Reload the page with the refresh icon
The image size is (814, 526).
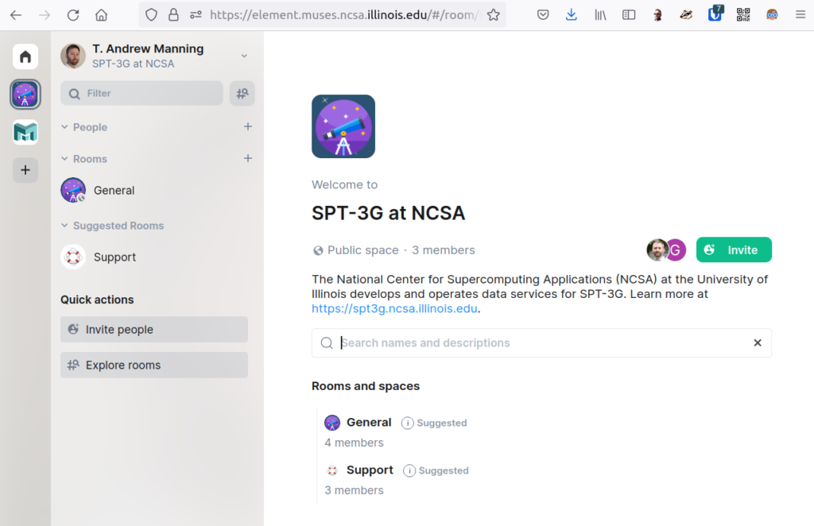72,15
